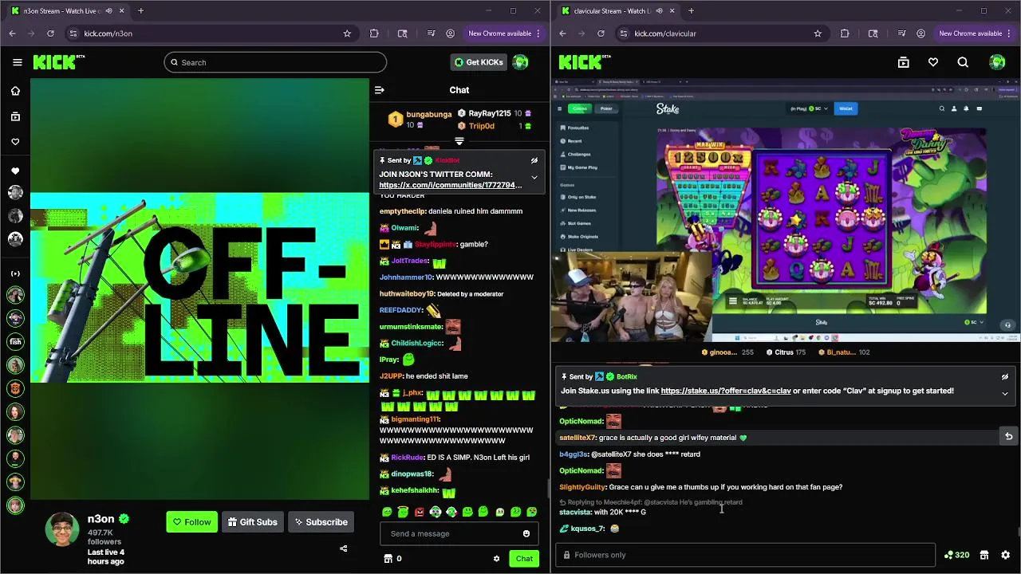
Task: Follow the n3on channel
Action: [x=191, y=522]
